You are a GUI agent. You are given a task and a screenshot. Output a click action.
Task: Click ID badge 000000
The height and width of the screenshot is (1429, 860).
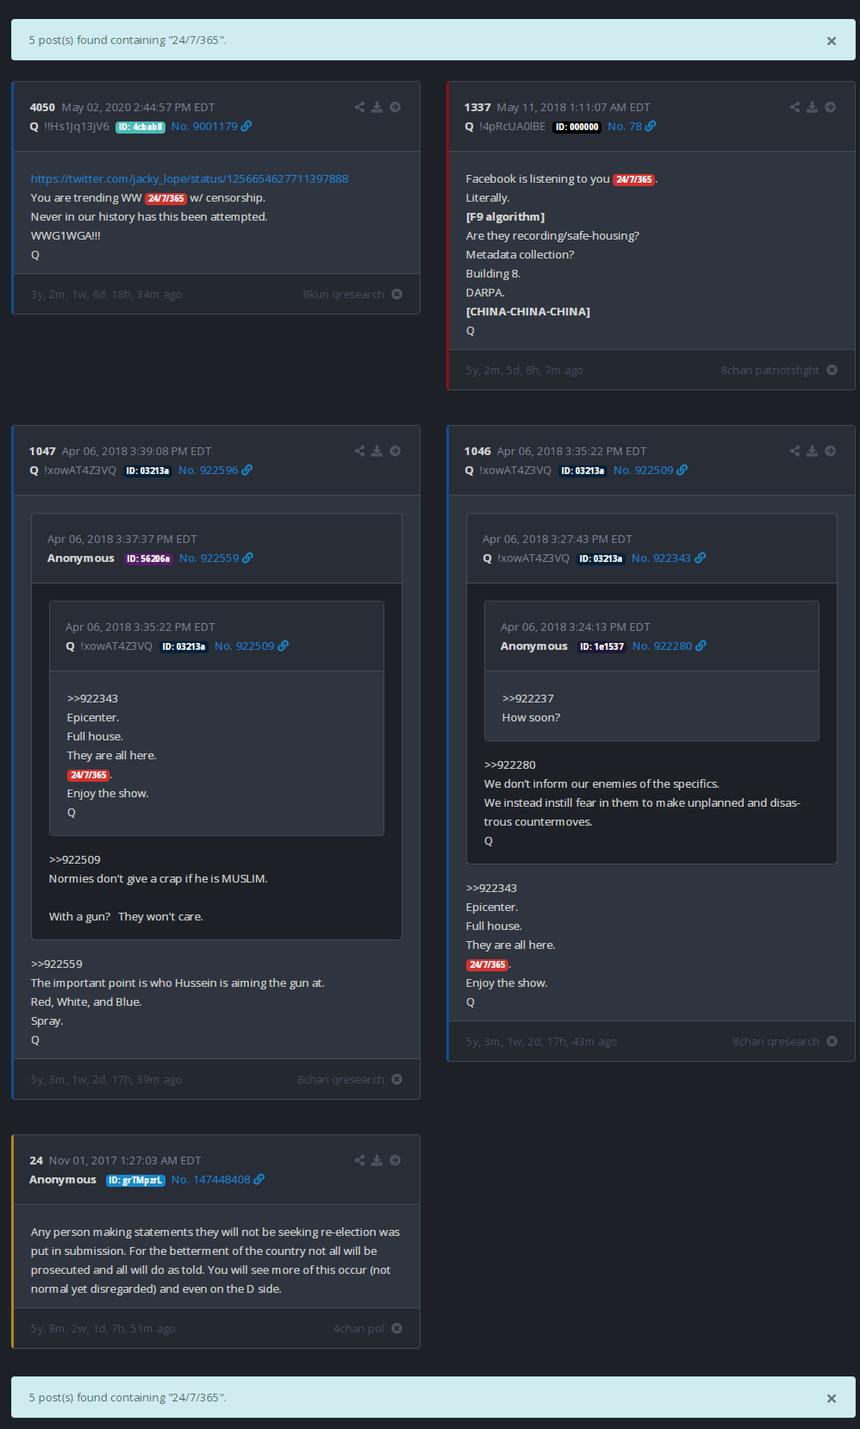pyautogui.click(x=576, y=127)
